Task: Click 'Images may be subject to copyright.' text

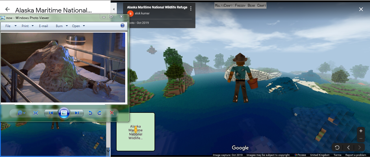Action: (268, 155)
